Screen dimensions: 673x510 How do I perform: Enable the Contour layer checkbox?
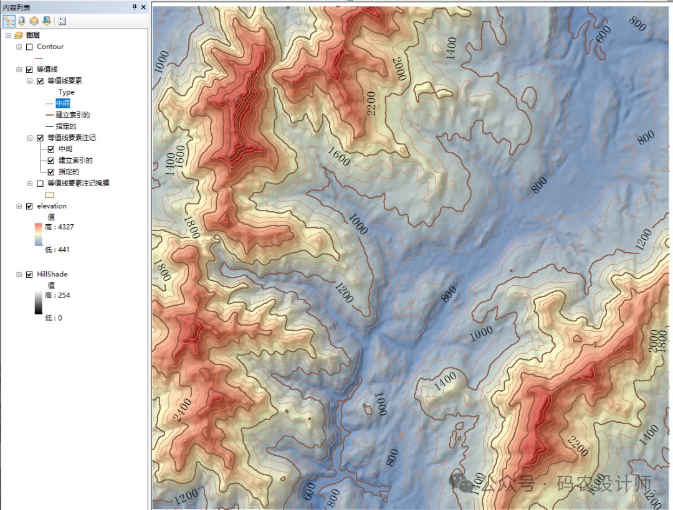[x=29, y=47]
